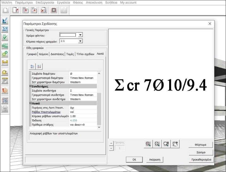The height and width of the screenshot is (172, 226).
Task: Click the Σώσιμο button
Action: [201, 153]
